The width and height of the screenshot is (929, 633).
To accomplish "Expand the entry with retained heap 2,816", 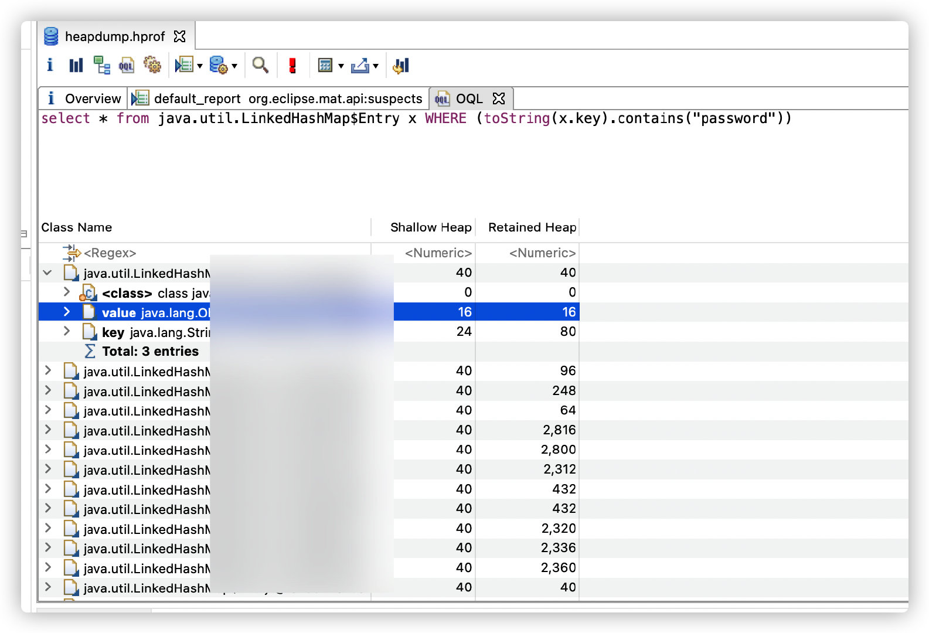I will 48,430.
